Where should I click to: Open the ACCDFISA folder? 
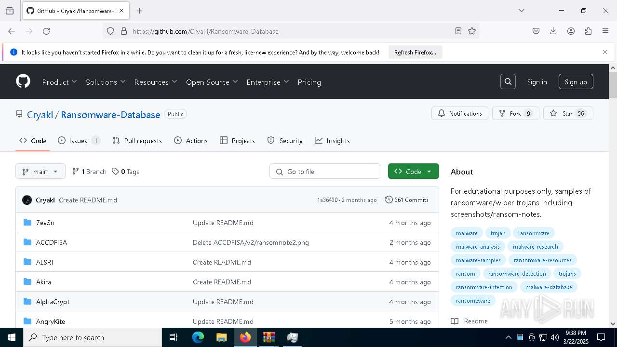coord(52,242)
